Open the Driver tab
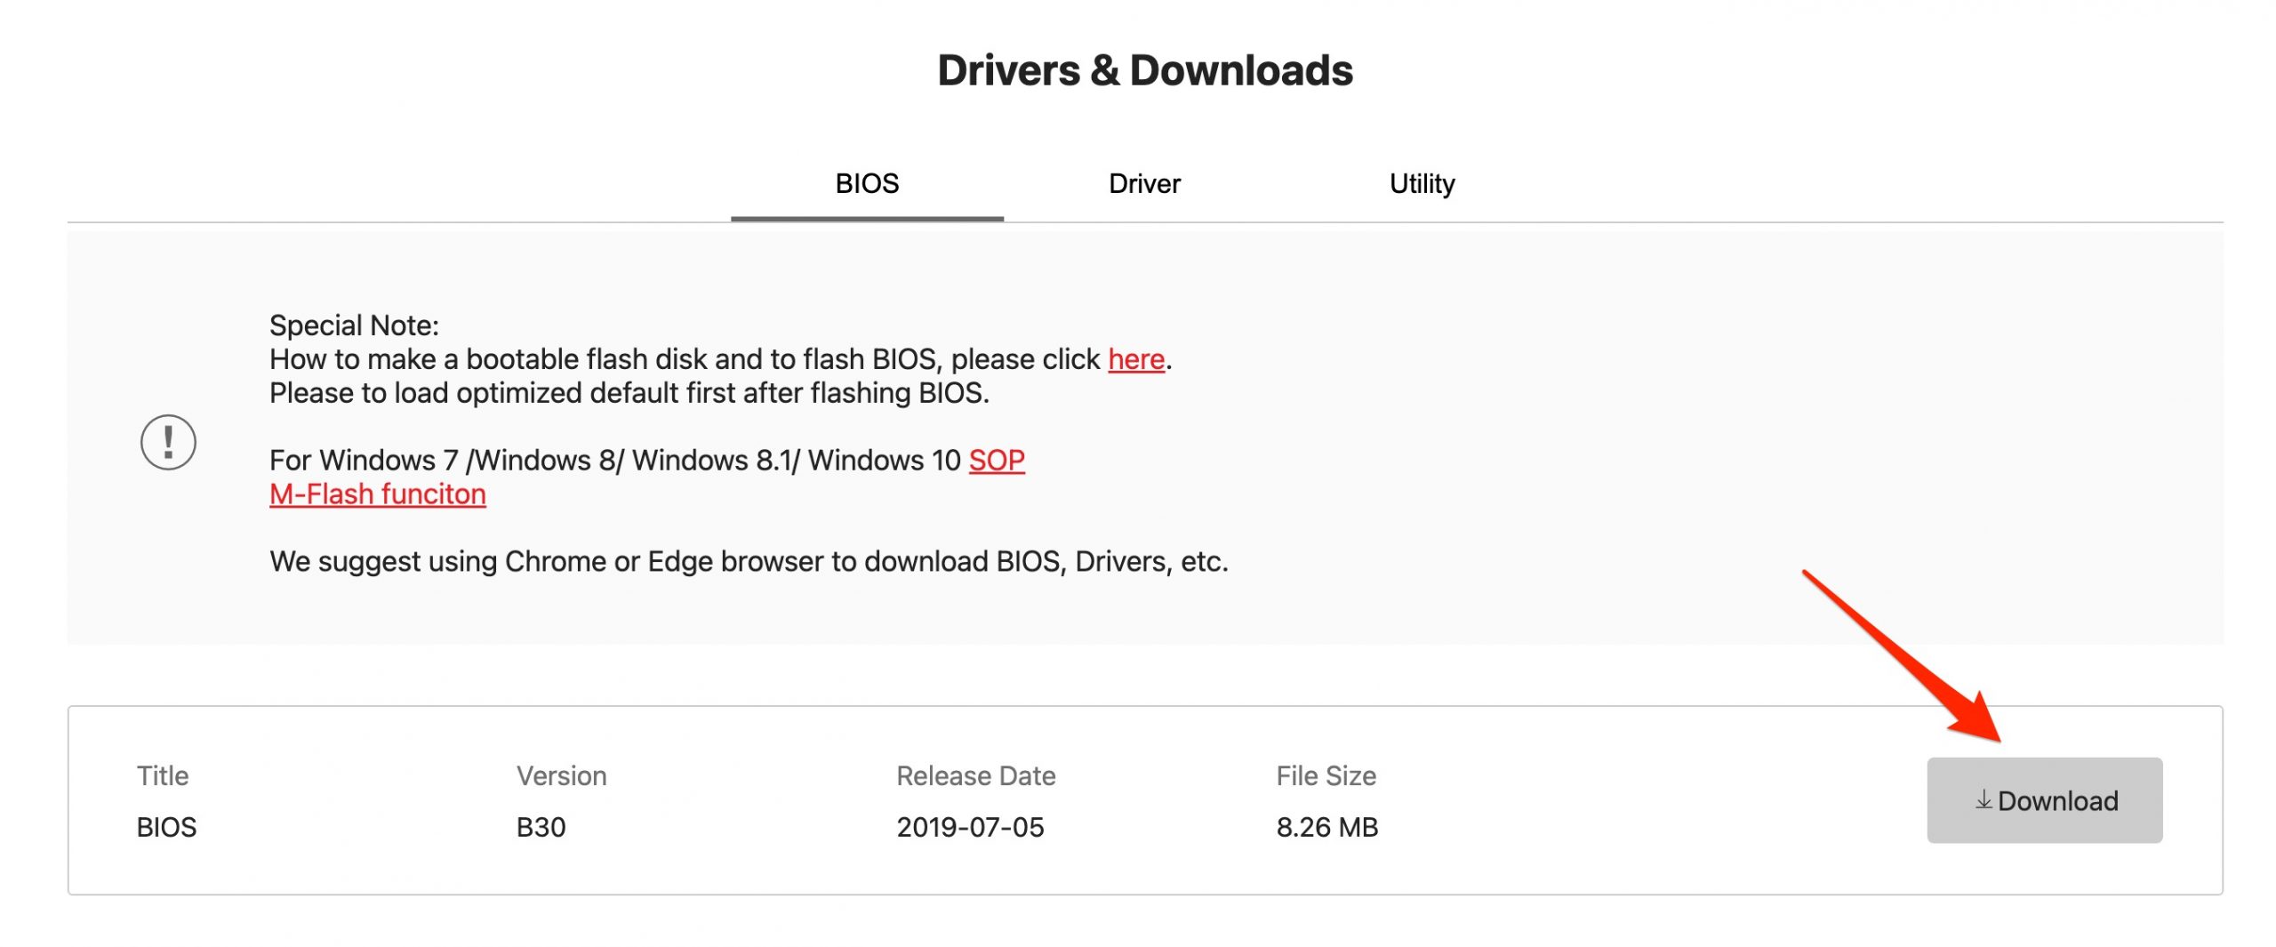 click(1144, 183)
